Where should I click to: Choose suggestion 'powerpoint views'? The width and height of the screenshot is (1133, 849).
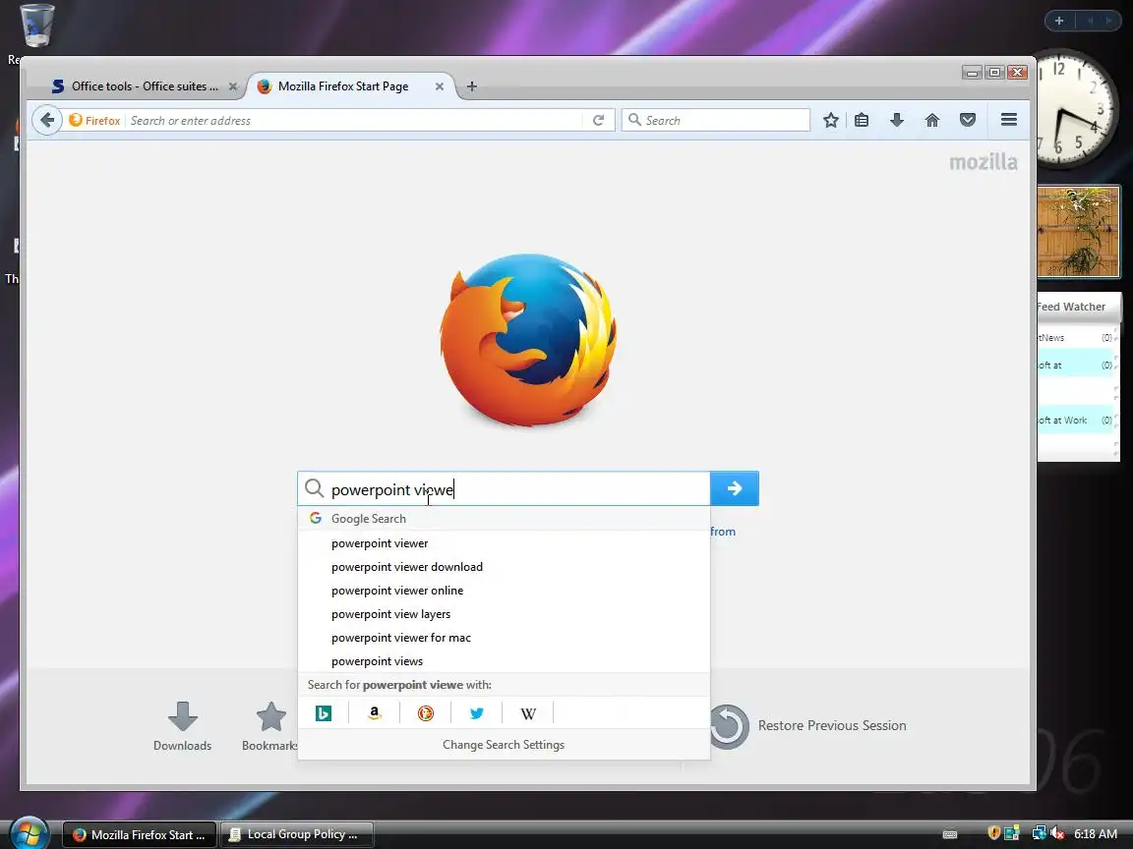point(504,661)
